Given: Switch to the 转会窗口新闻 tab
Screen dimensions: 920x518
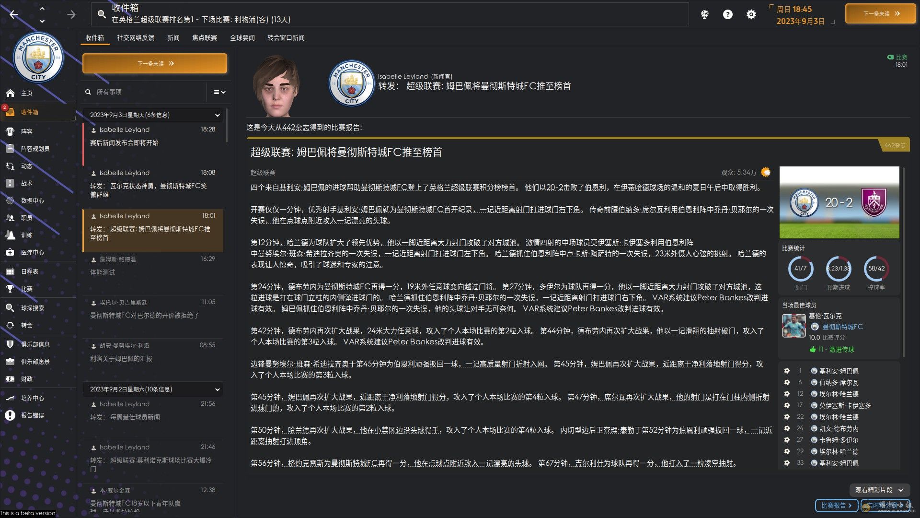Looking at the screenshot, I should pyautogui.click(x=286, y=38).
